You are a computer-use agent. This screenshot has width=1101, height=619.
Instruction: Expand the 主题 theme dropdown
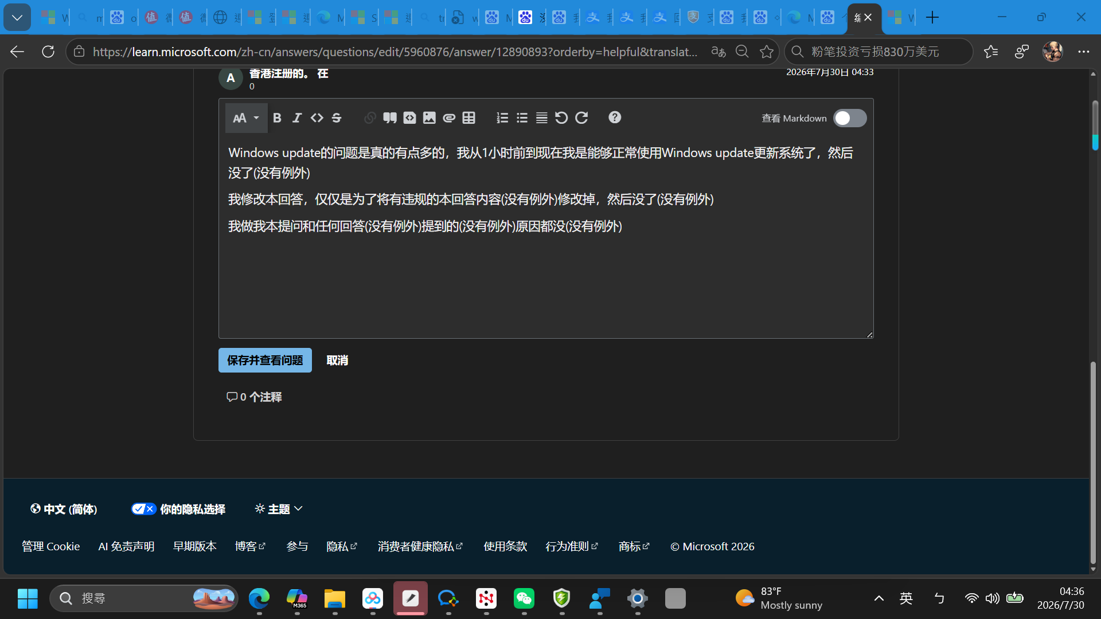coord(279,509)
